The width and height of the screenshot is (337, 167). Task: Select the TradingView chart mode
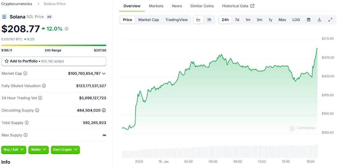click(x=177, y=20)
